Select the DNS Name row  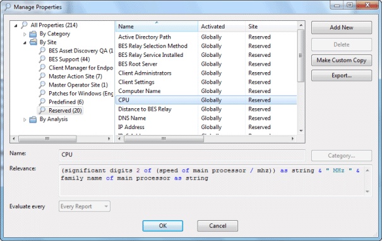click(x=206, y=118)
